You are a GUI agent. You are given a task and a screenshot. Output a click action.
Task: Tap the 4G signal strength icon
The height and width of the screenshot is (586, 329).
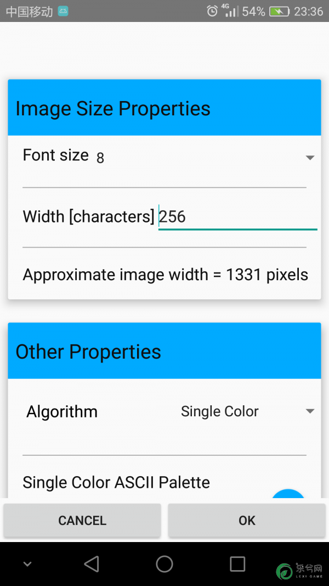click(x=230, y=10)
